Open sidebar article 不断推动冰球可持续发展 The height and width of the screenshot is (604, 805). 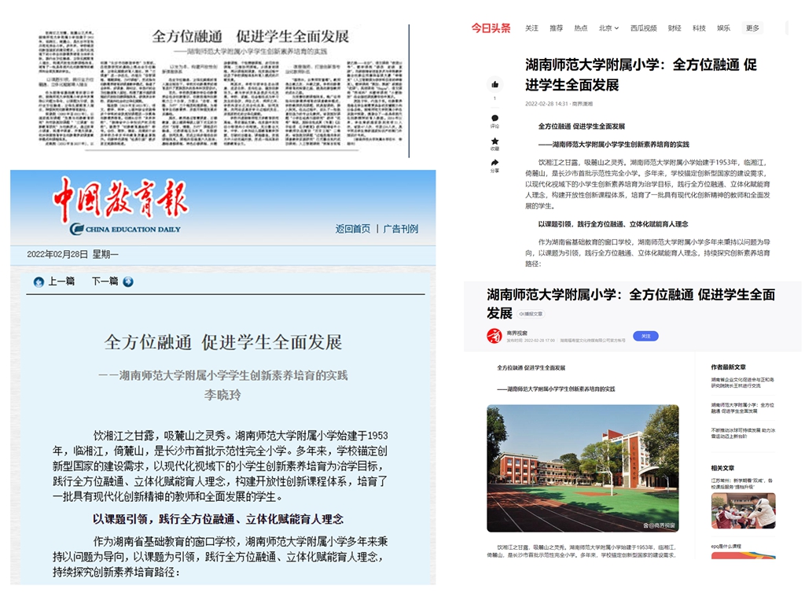743,433
